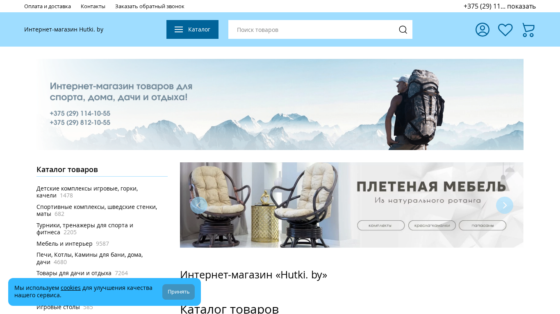
Task: Click the Каталог товаров sidebar heading
Action: (67, 169)
